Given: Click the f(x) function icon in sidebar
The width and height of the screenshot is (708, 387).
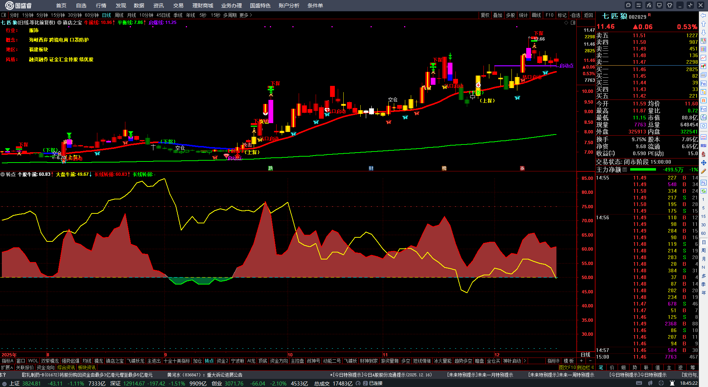Looking at the screenshot, I should 704,118.
